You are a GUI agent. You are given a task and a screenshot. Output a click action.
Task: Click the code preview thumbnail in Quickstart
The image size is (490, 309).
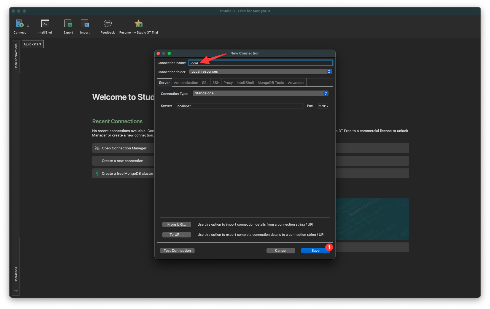click(x=372, y=219)
